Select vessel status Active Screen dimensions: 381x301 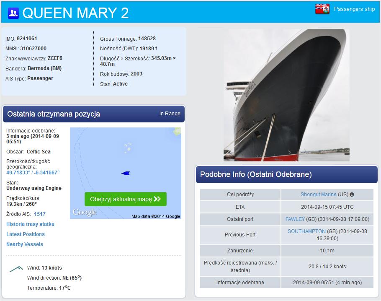click(x=120, y=84)
